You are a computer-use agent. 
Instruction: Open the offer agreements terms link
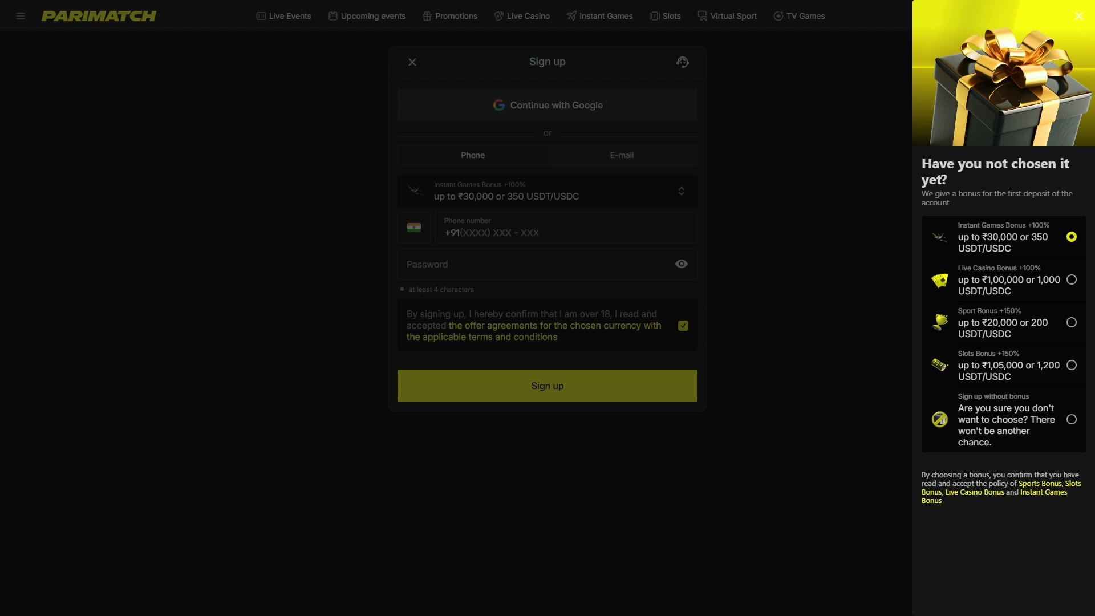click(x=534, y=331)
